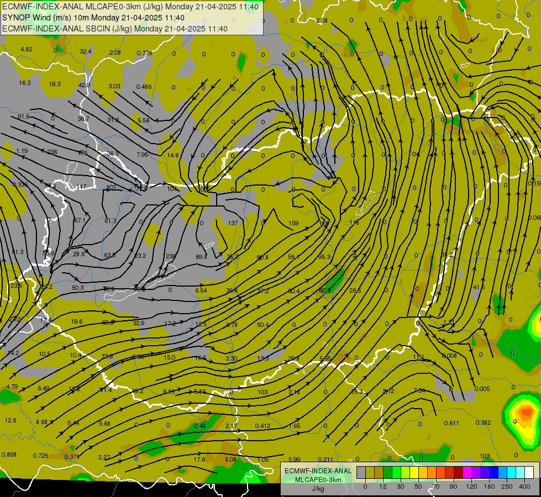541x497 pixels.
Task: Click the map value 0.008
Action: (449, 356)
